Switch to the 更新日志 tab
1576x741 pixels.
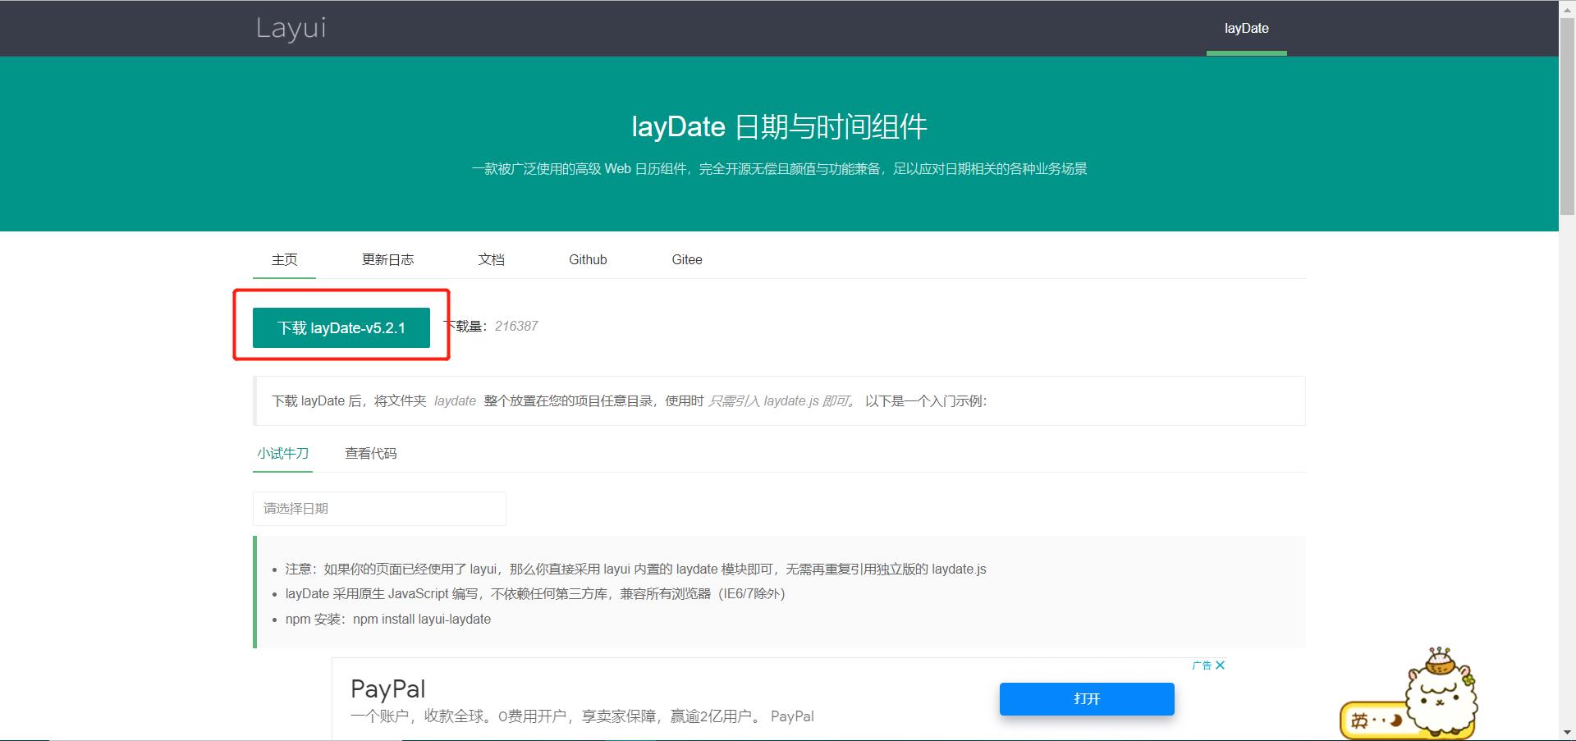coord(387,259)
